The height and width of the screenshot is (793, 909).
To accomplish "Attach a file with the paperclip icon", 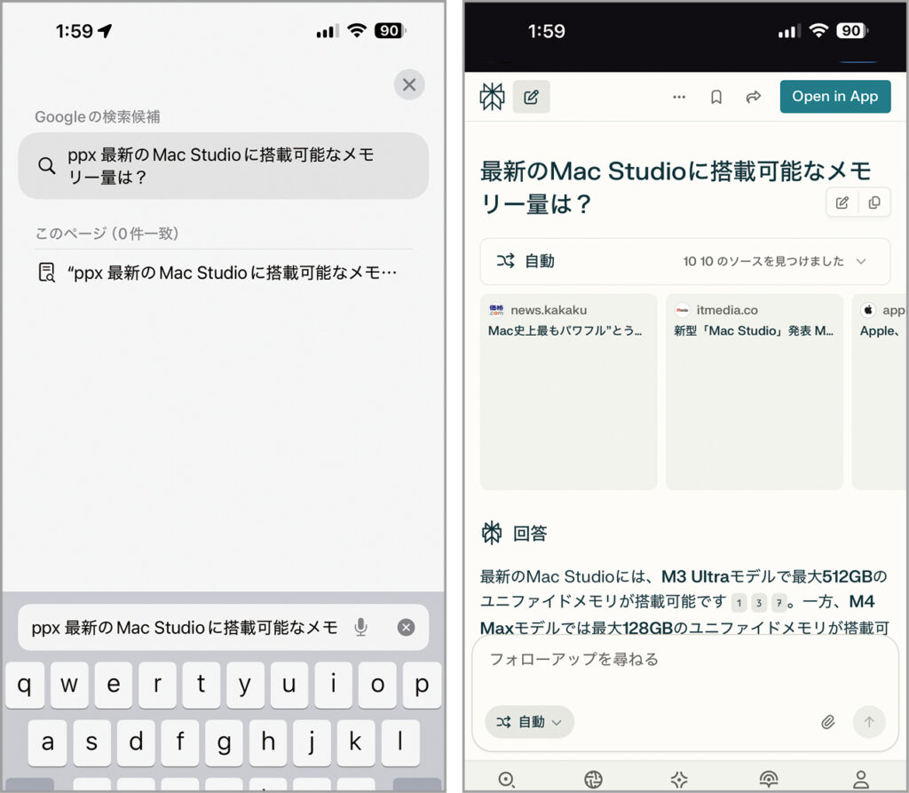I will point(828,722).
